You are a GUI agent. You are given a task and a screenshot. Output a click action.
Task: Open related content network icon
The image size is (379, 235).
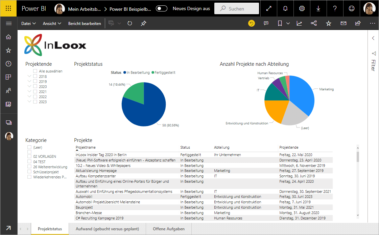[314, 23]
